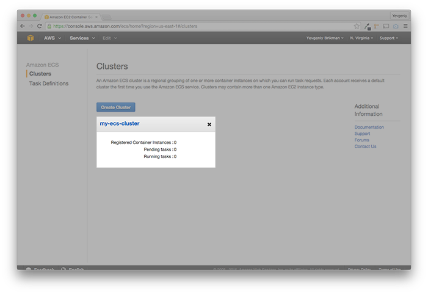This screenshot has width=428, height=294.
Task: Open the my-ecs-cluster link
Action: [x=120, y=124]
